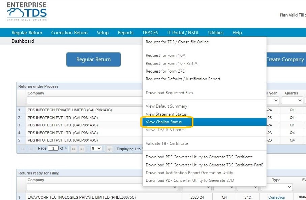
Task: Go to first page in Returns under Process
Action: pyautogui.click(x=23, y=149)
